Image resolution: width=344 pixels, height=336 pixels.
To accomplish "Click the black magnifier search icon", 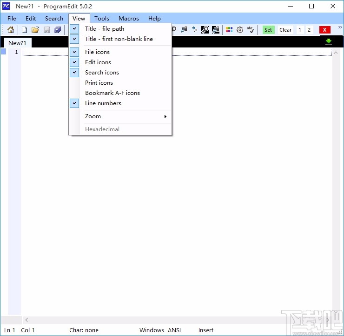I will click(x=205, y=30).
